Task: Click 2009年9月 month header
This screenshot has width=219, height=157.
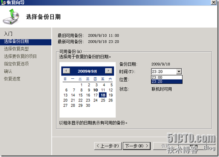Action: click(87, 71)
